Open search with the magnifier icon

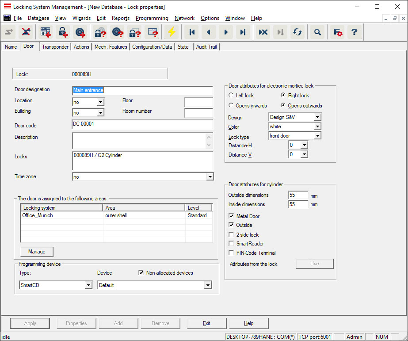[317, 32]
